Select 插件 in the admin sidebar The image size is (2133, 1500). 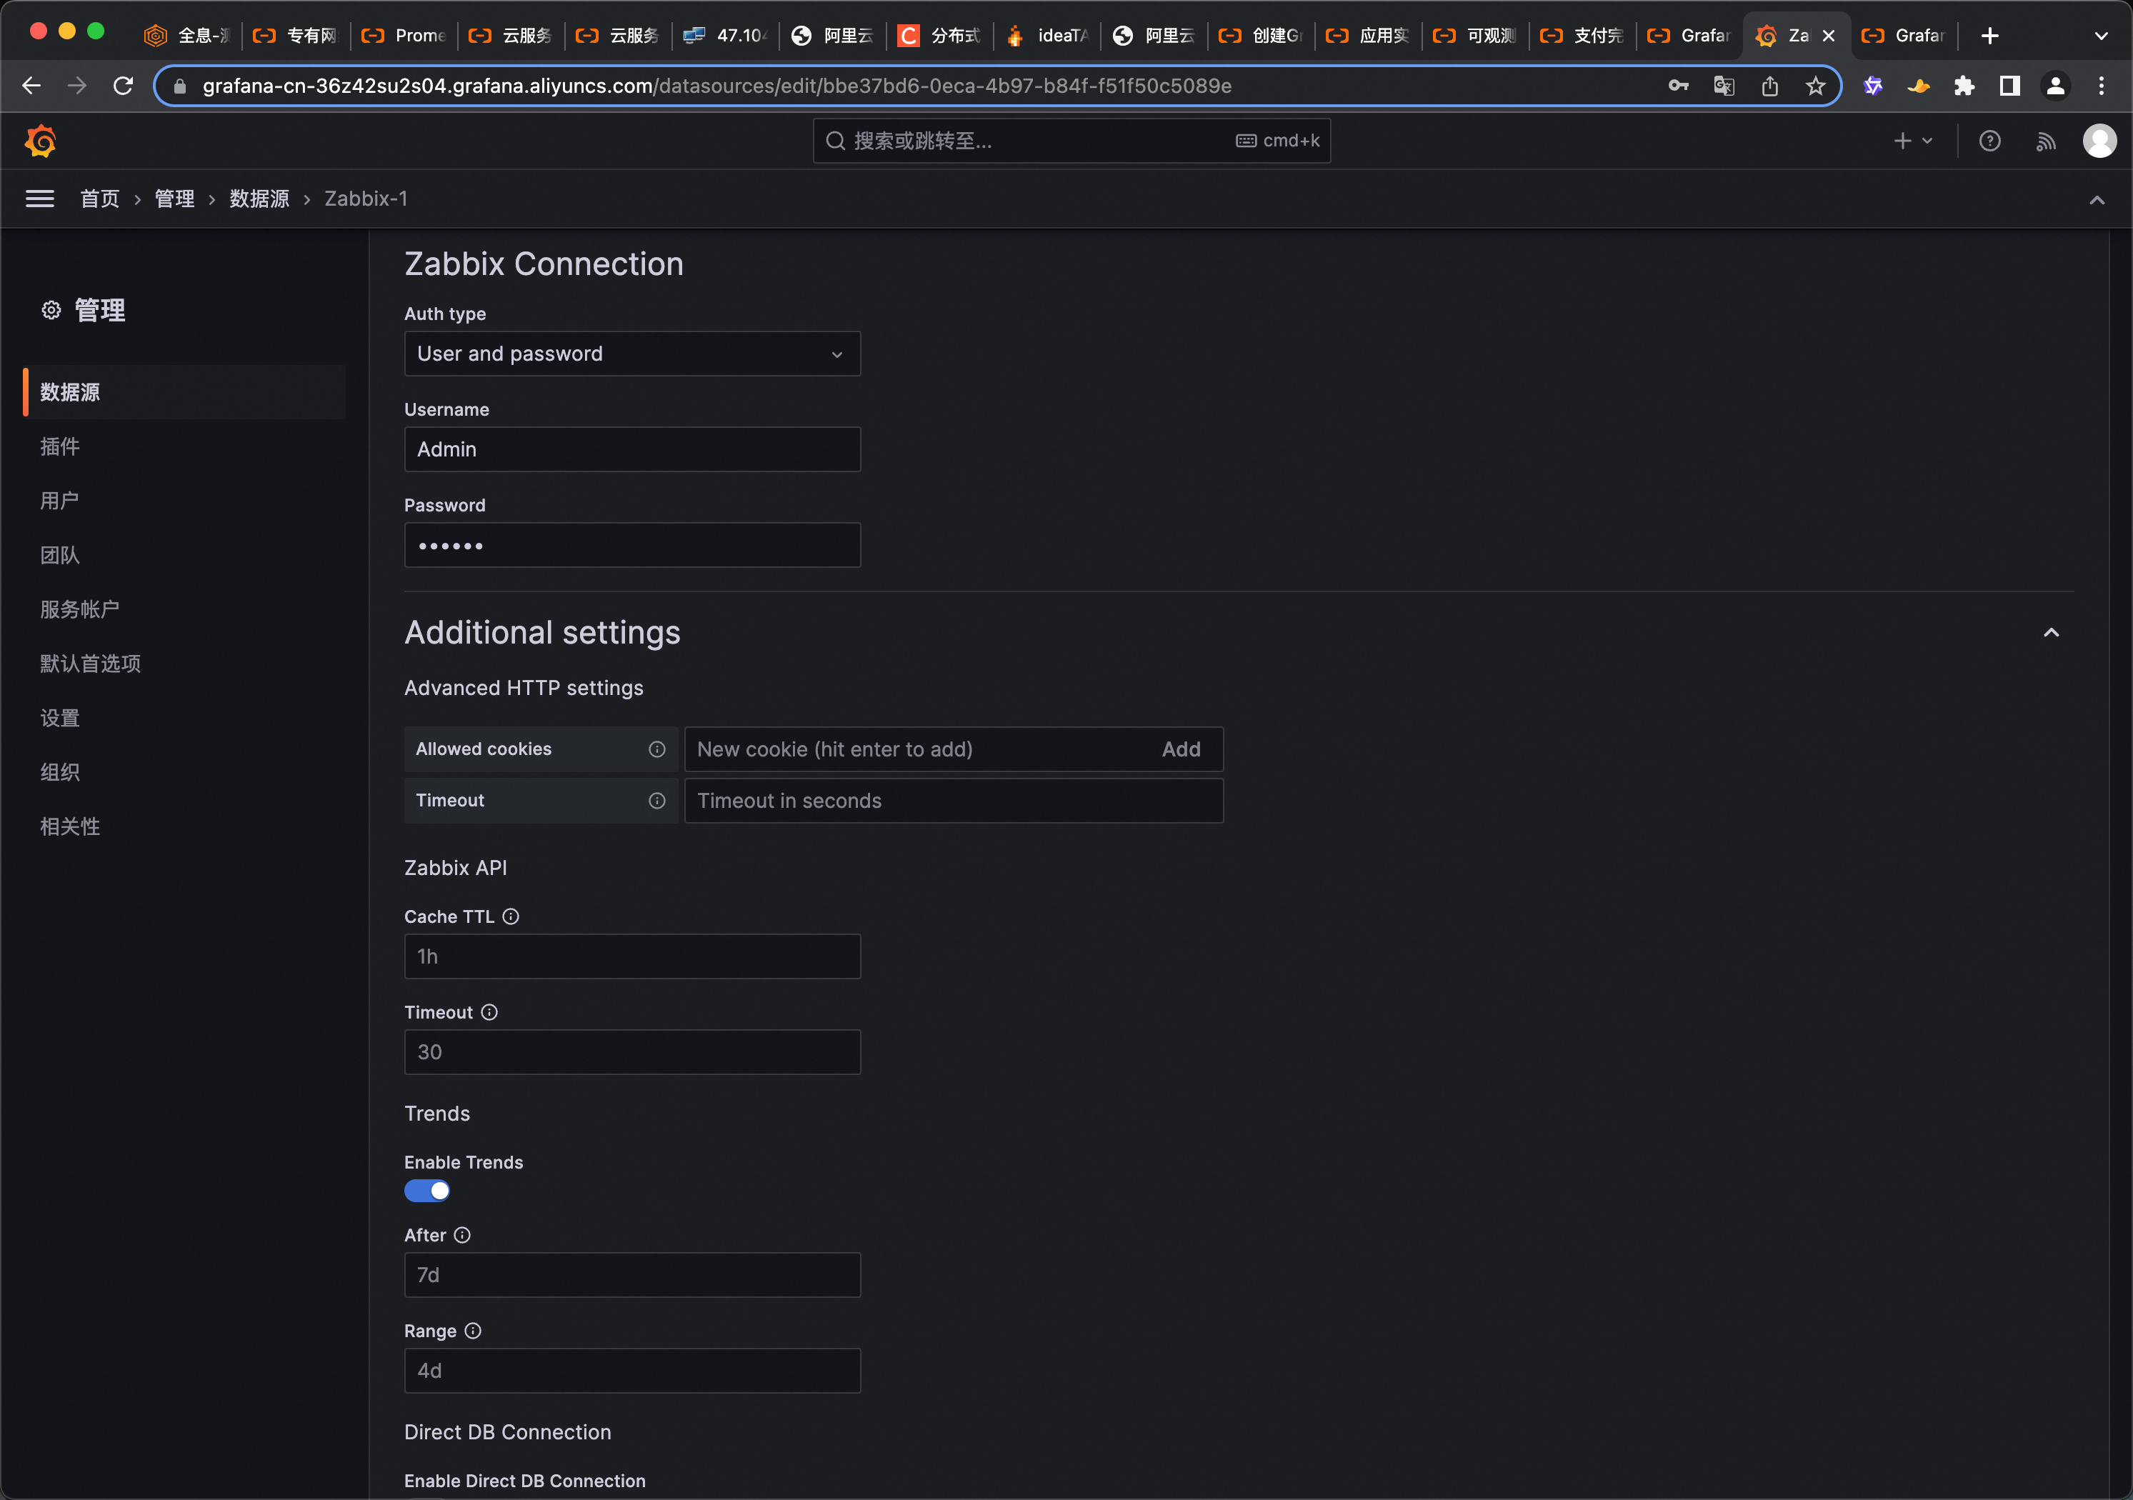pos(61,446)
